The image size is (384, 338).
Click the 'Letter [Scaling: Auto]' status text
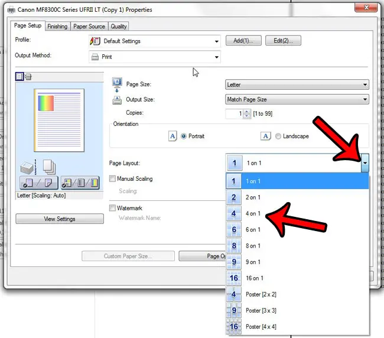(x=41, y=196)
